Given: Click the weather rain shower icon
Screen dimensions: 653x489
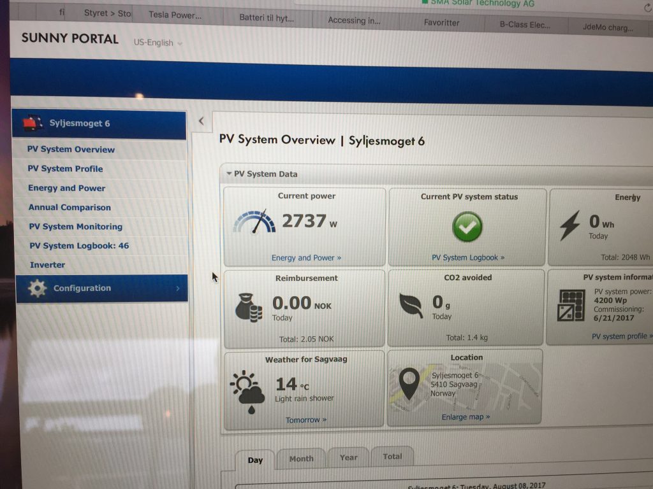Looking at the screenshot, I should coord(248,392).
